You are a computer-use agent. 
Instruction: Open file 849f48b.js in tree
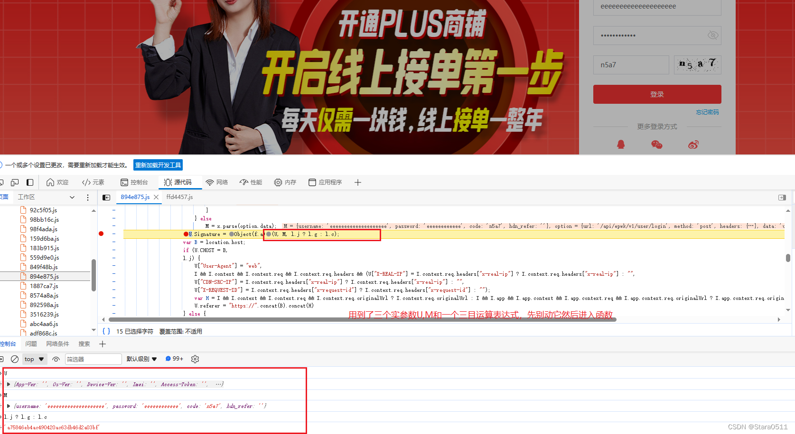click(43, 267)
